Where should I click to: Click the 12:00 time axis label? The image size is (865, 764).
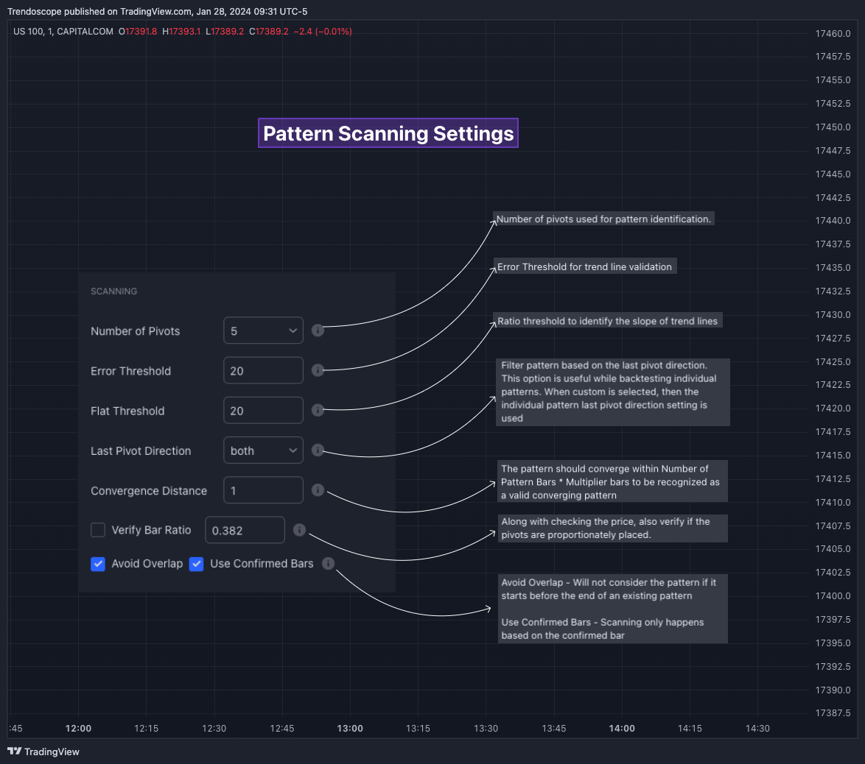click(78, 728)
